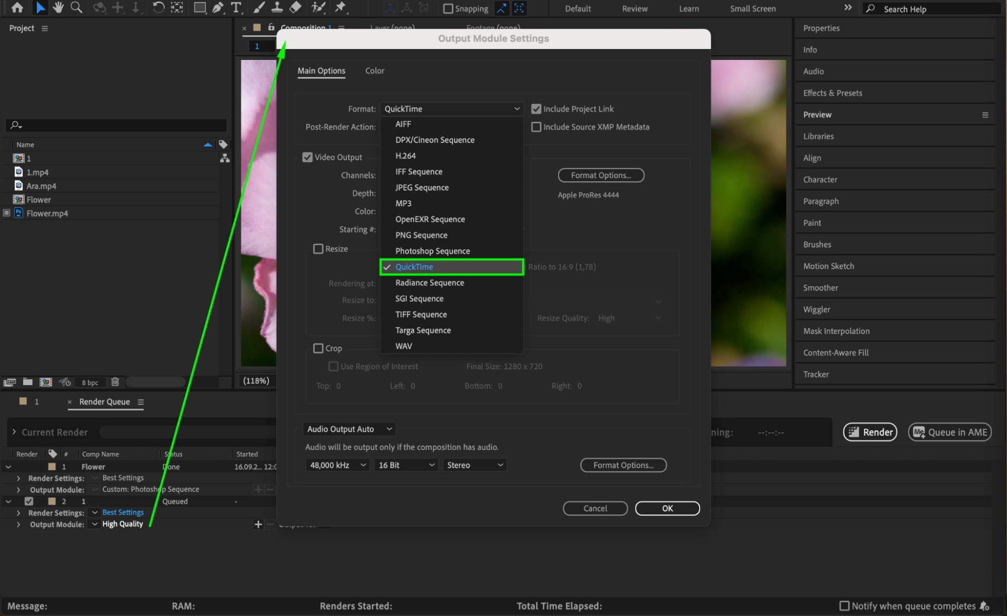Open the Audio Output Auto dropdown
The image size is (1007, 616).
[x=349, y=429]
